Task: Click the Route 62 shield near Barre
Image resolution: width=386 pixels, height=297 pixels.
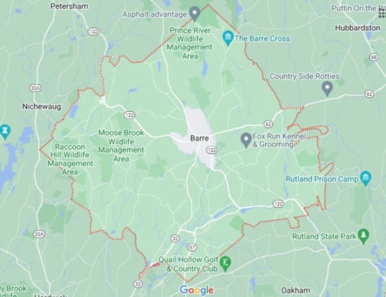Action: (268, 124)
